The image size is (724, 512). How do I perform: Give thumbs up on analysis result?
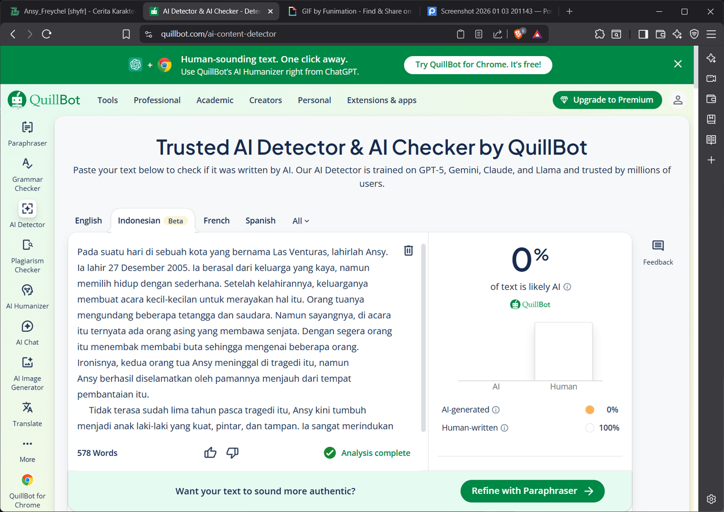click(x=210, y=453)
